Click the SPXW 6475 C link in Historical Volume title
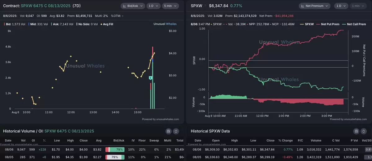372x161 pixels. pos(69,131)
